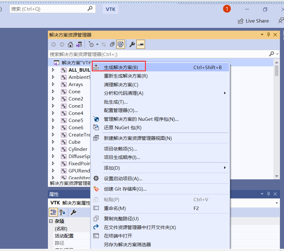
Task: Open clock filter dropdown arrow in toolbar
Action: [x=97, y=44]
